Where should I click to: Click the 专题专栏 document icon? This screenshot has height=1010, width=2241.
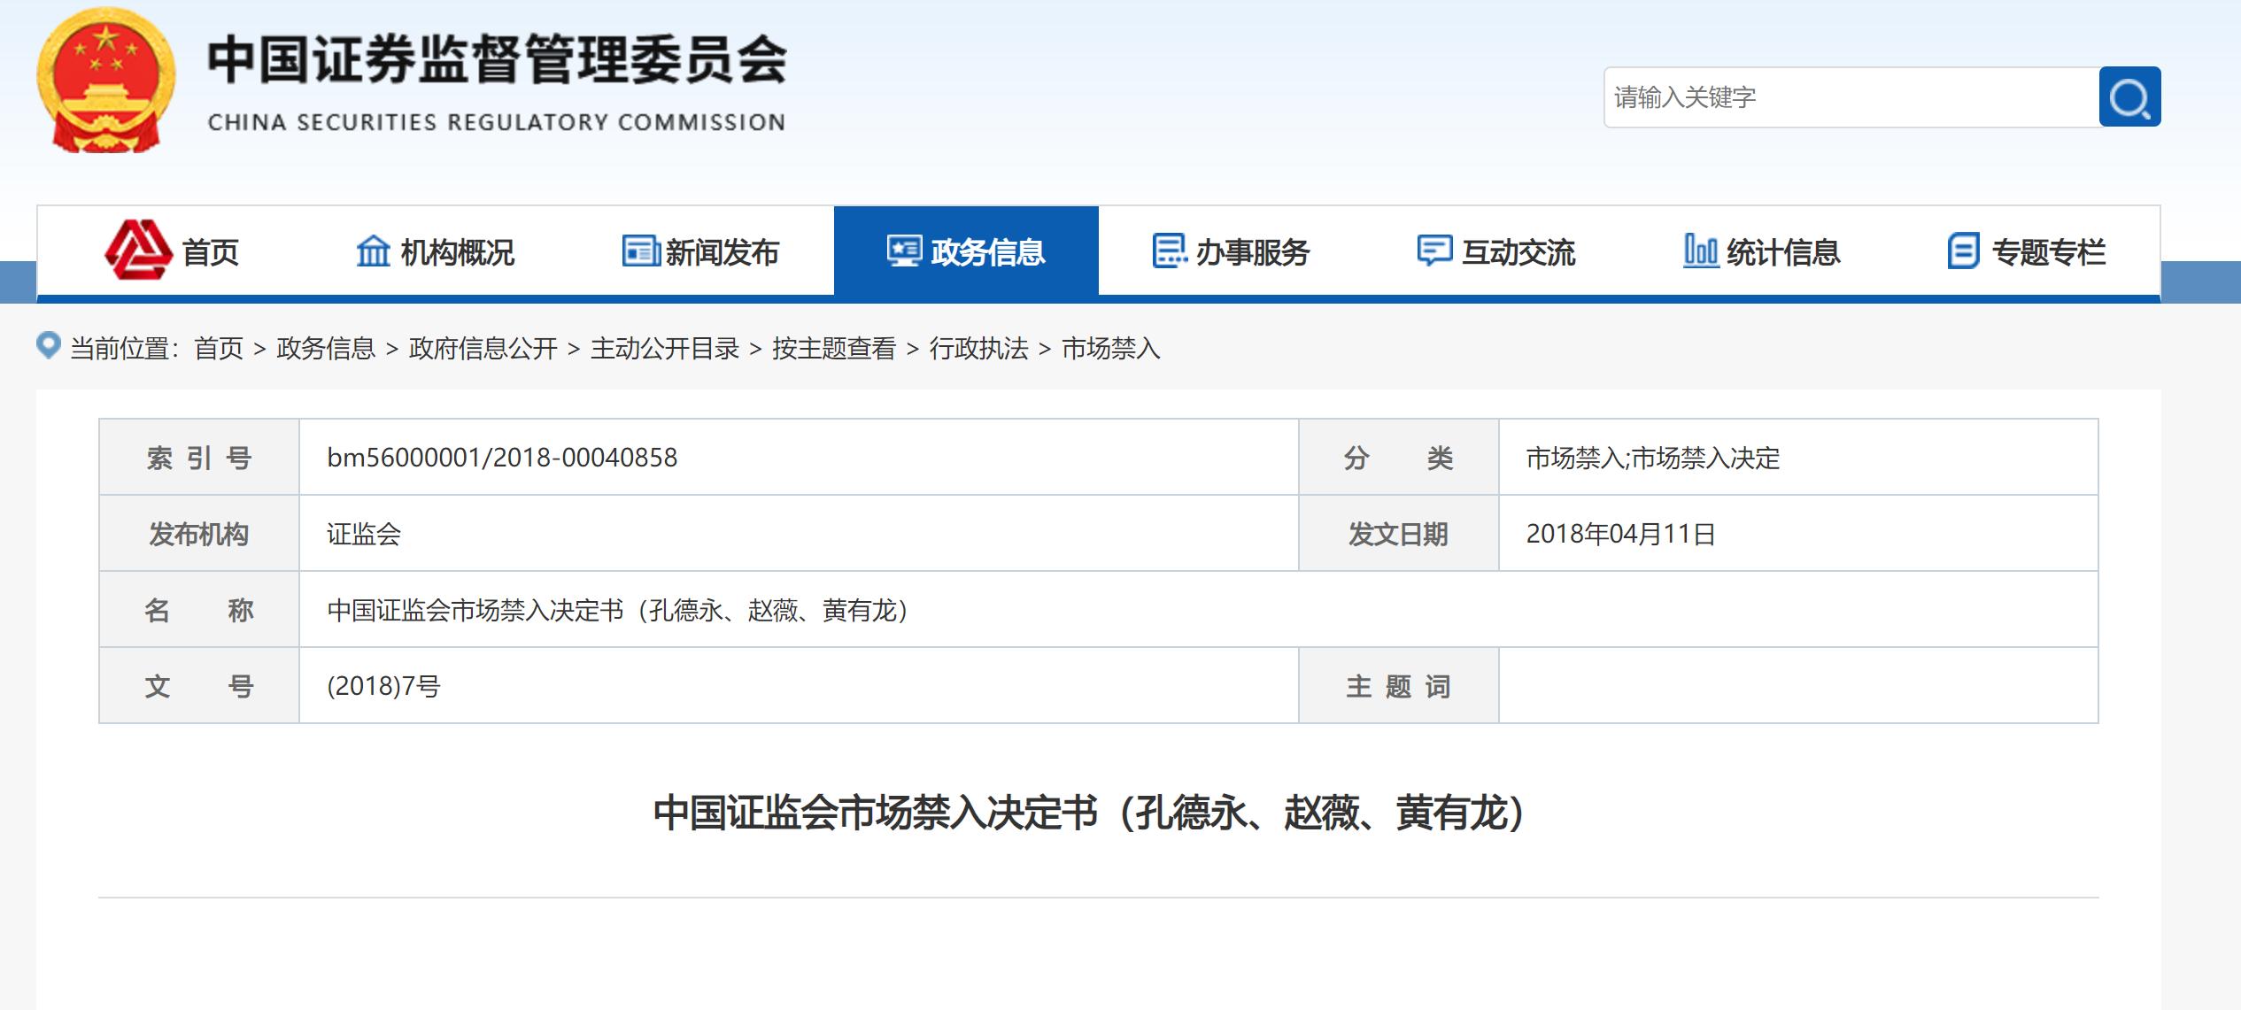pyautogui.click(x=1967, y=251)
